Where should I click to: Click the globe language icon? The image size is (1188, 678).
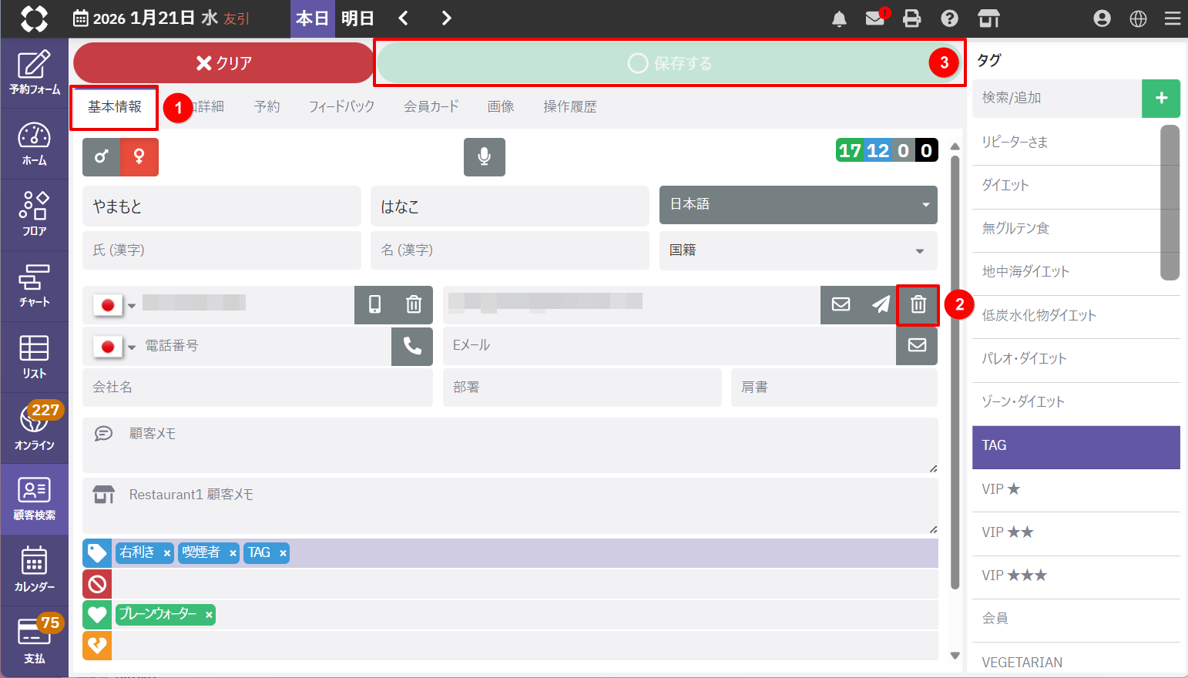(1138, 18)
